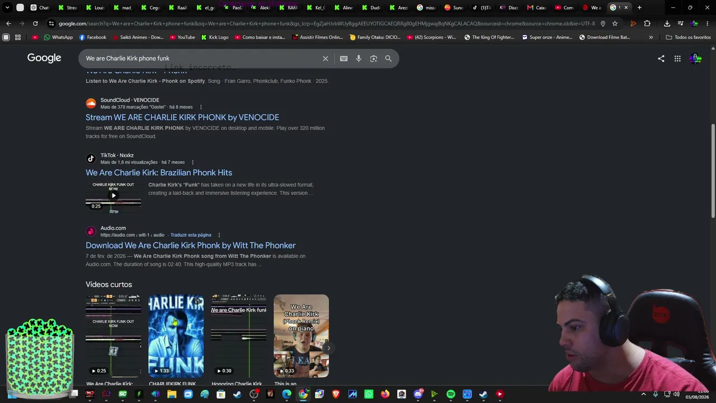Open more options for SoundCloud result
The image size is (716, 403).
[x=201, y=107]
